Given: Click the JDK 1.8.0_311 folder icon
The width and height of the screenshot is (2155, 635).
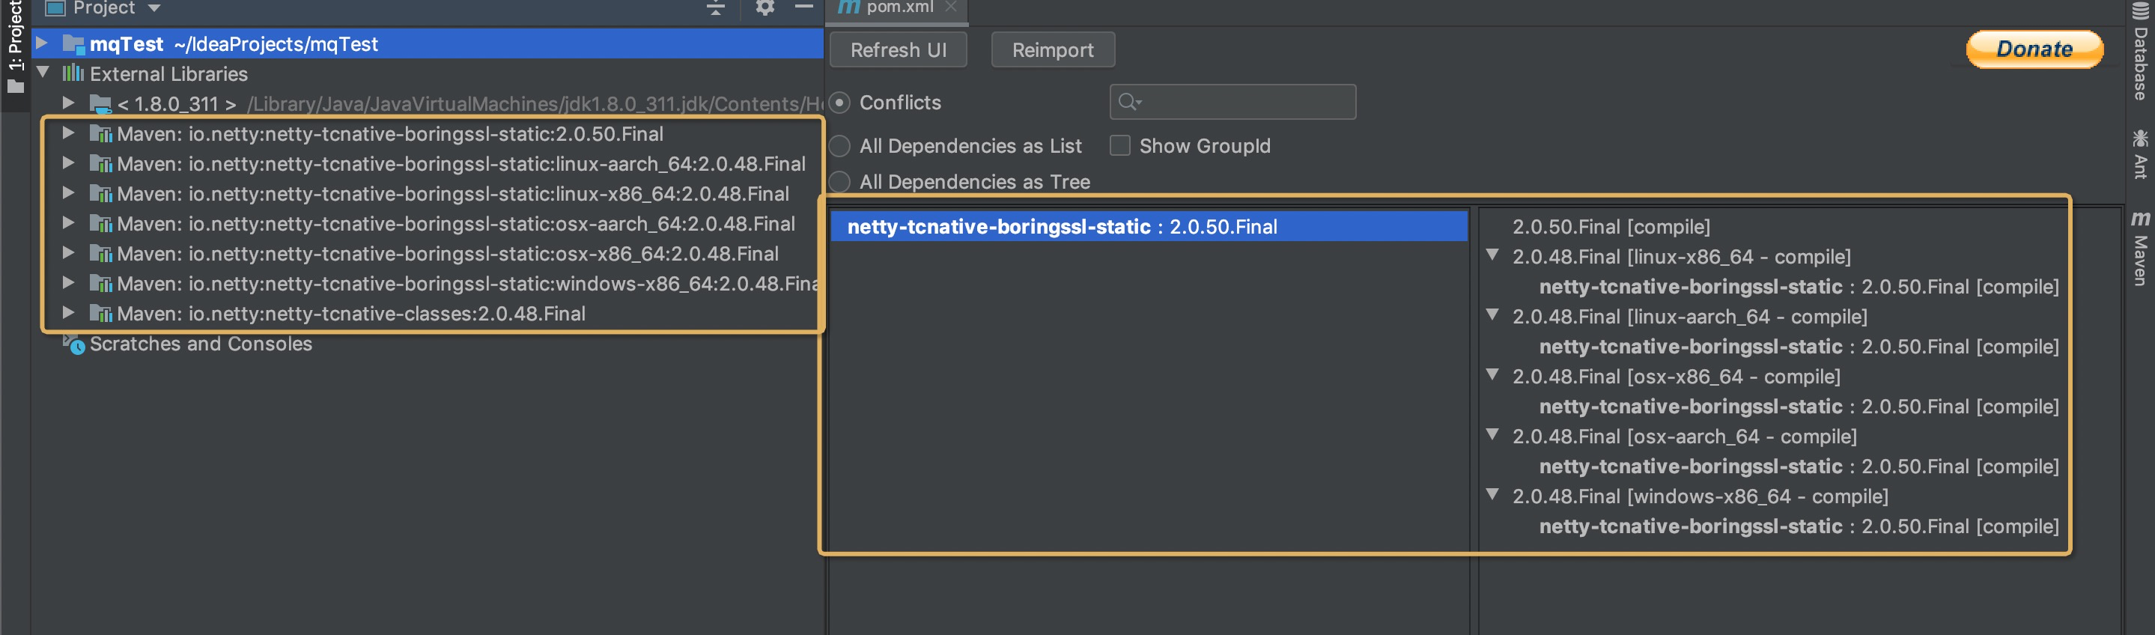Looking at the screenshot, I should [100, 104].
